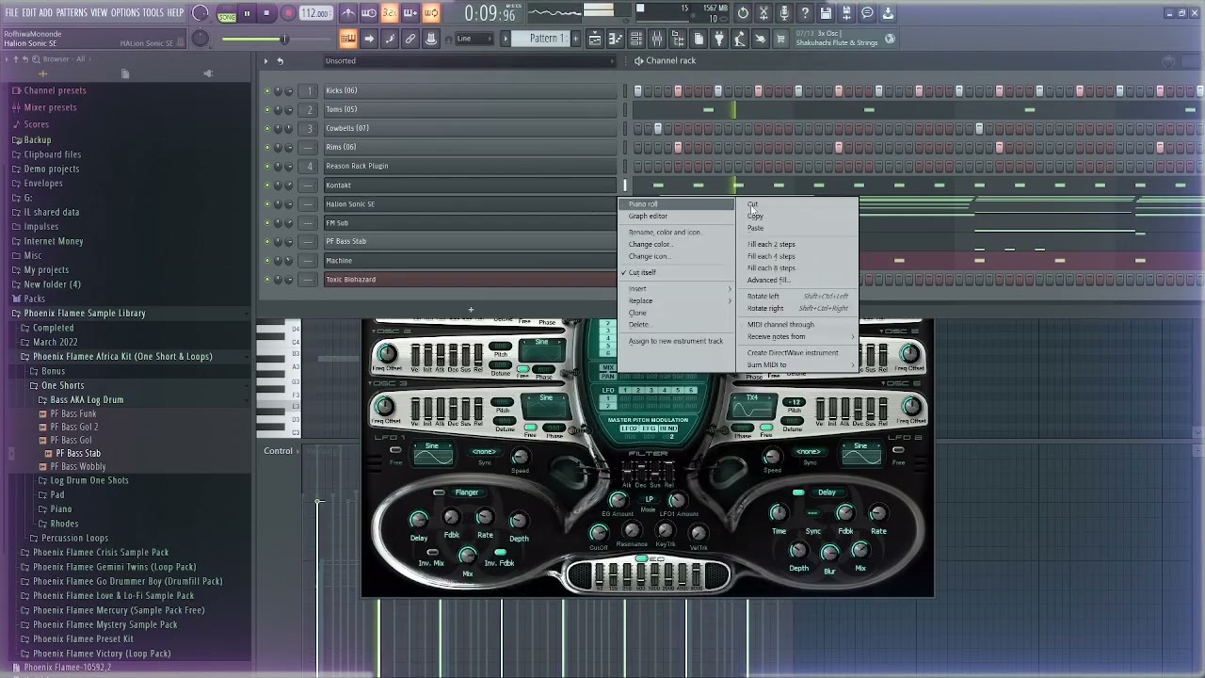Expand Receive notes from submenu

coord(797,336)
